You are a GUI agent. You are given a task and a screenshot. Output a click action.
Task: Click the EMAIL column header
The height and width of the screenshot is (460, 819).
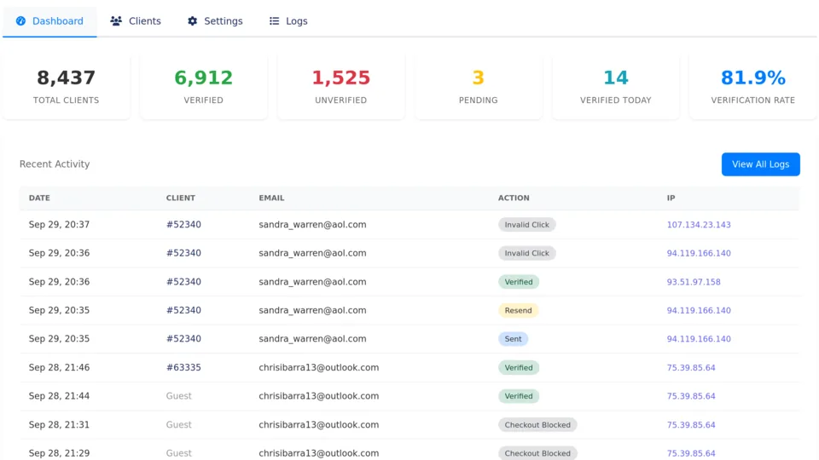pyautogui.click(x=271, y=198)
